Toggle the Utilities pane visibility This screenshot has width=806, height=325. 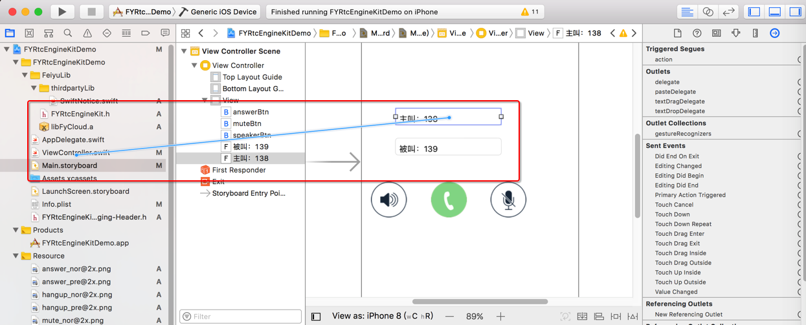click(x=795, y=12)
